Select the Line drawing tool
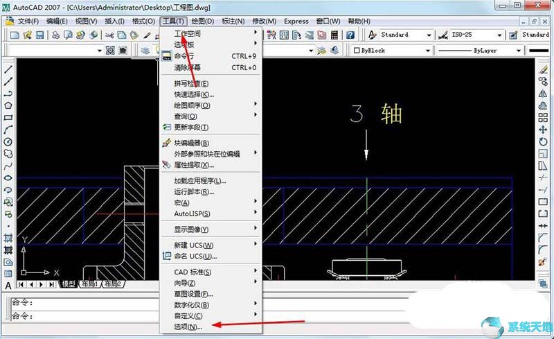Viewport: 554px width, 339px height. (x=8, y=69)
